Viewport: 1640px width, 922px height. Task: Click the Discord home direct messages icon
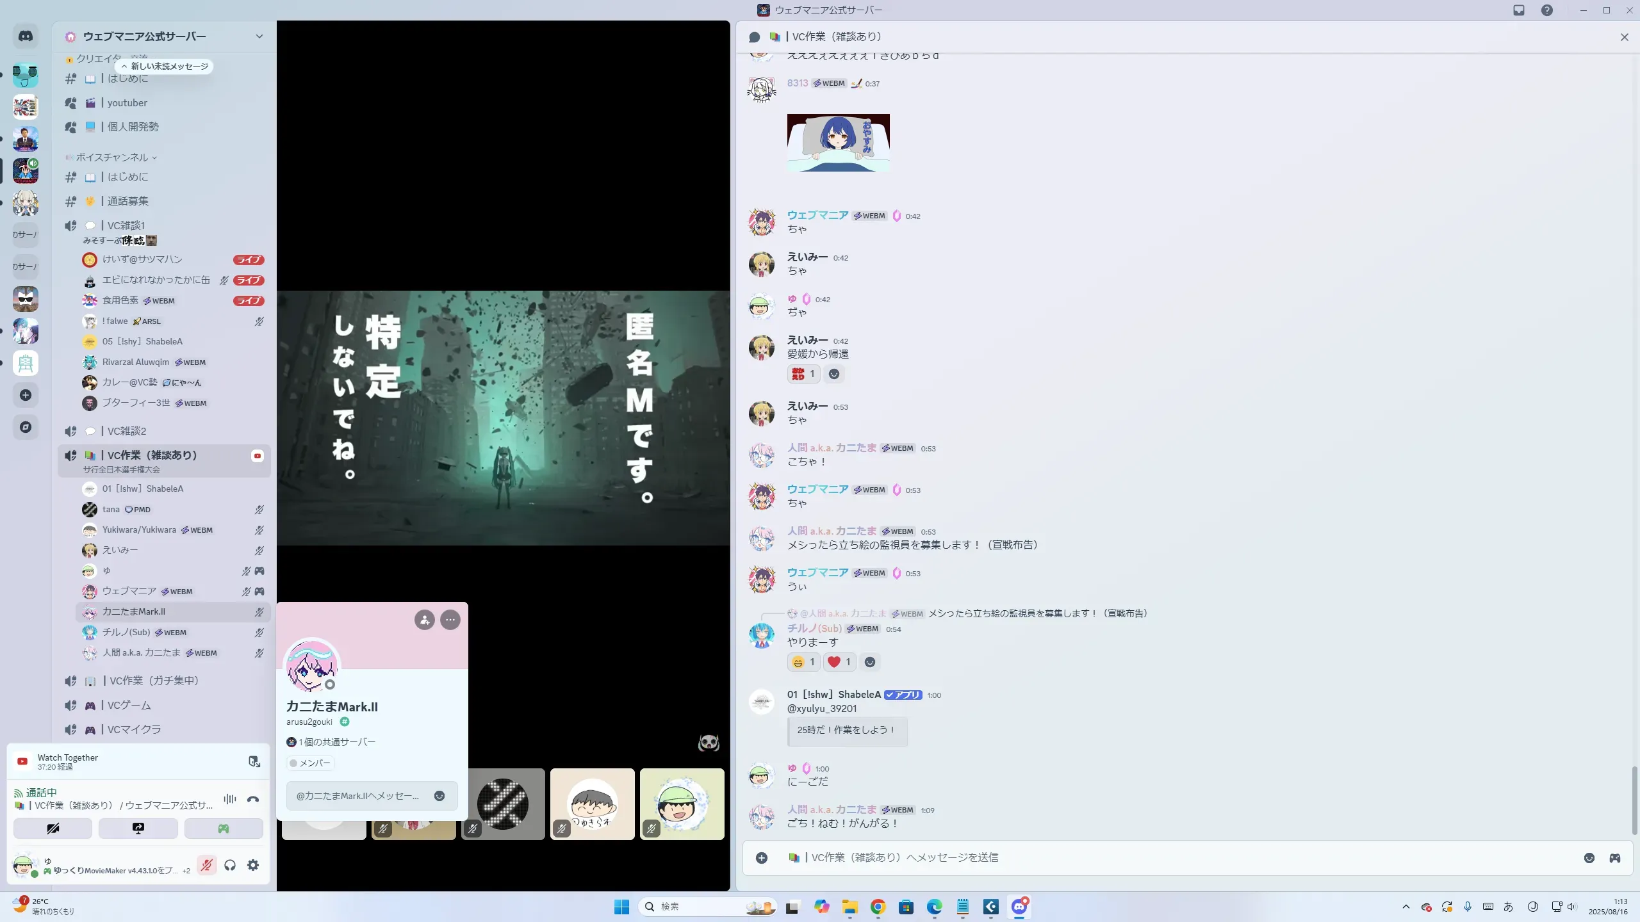(26, 36)
